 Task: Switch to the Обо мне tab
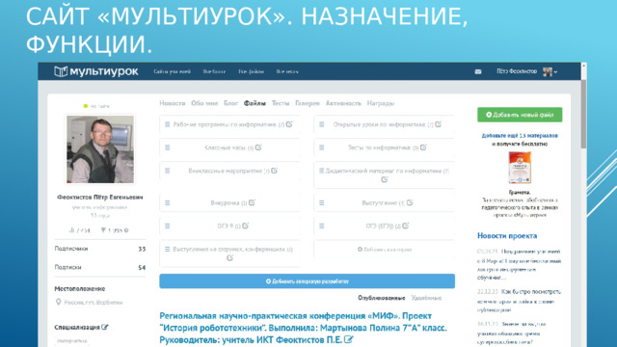coord(204,103)
